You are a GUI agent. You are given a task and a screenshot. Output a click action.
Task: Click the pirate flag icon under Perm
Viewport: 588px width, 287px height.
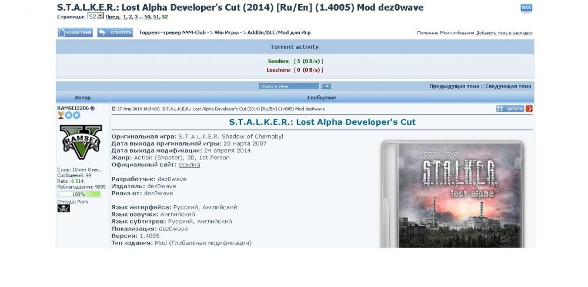click(x=64, y=208)
